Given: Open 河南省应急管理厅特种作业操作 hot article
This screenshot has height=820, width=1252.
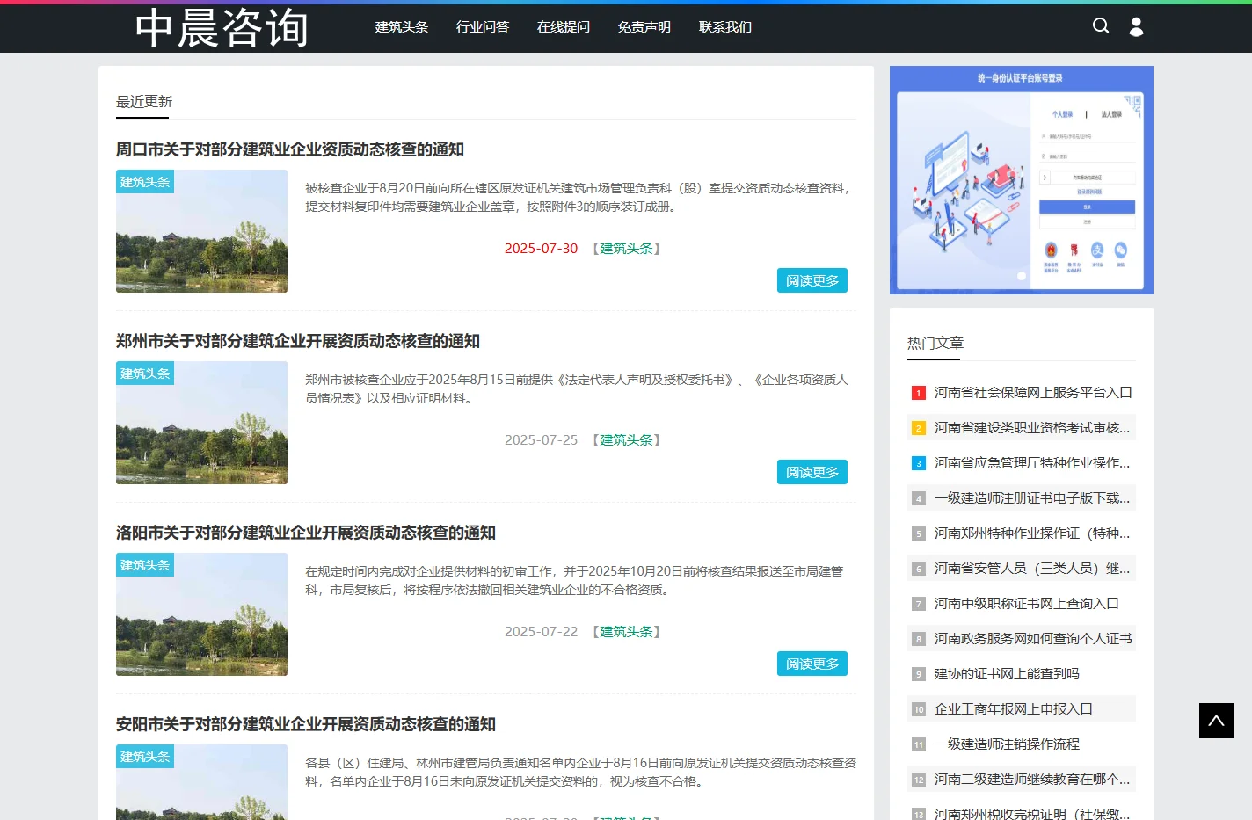Looking at the screenshot, I should click(1032, 463).
